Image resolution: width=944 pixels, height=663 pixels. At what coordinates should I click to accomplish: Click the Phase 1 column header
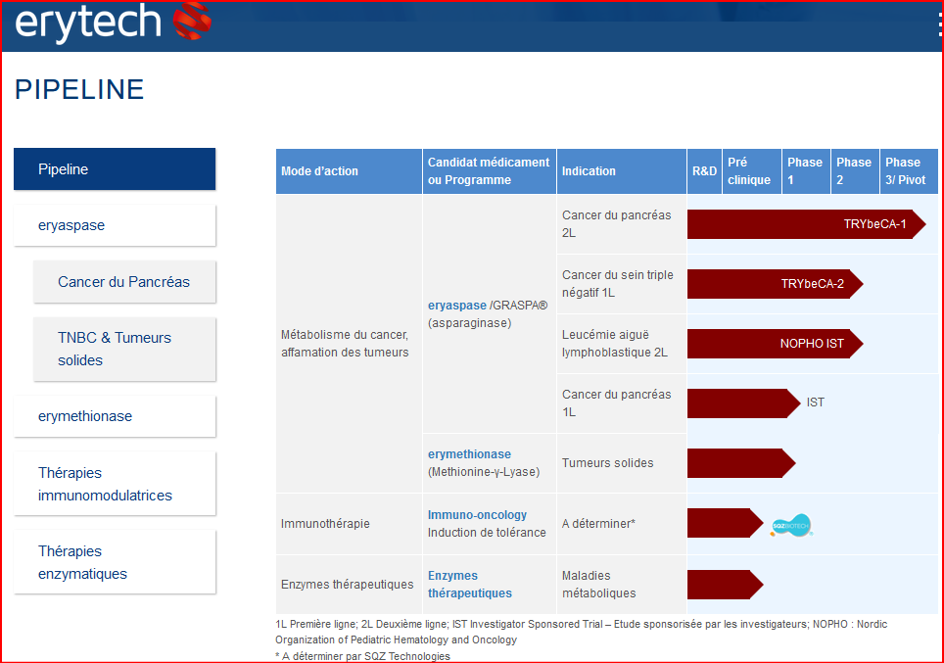click(x=807, y=171)
